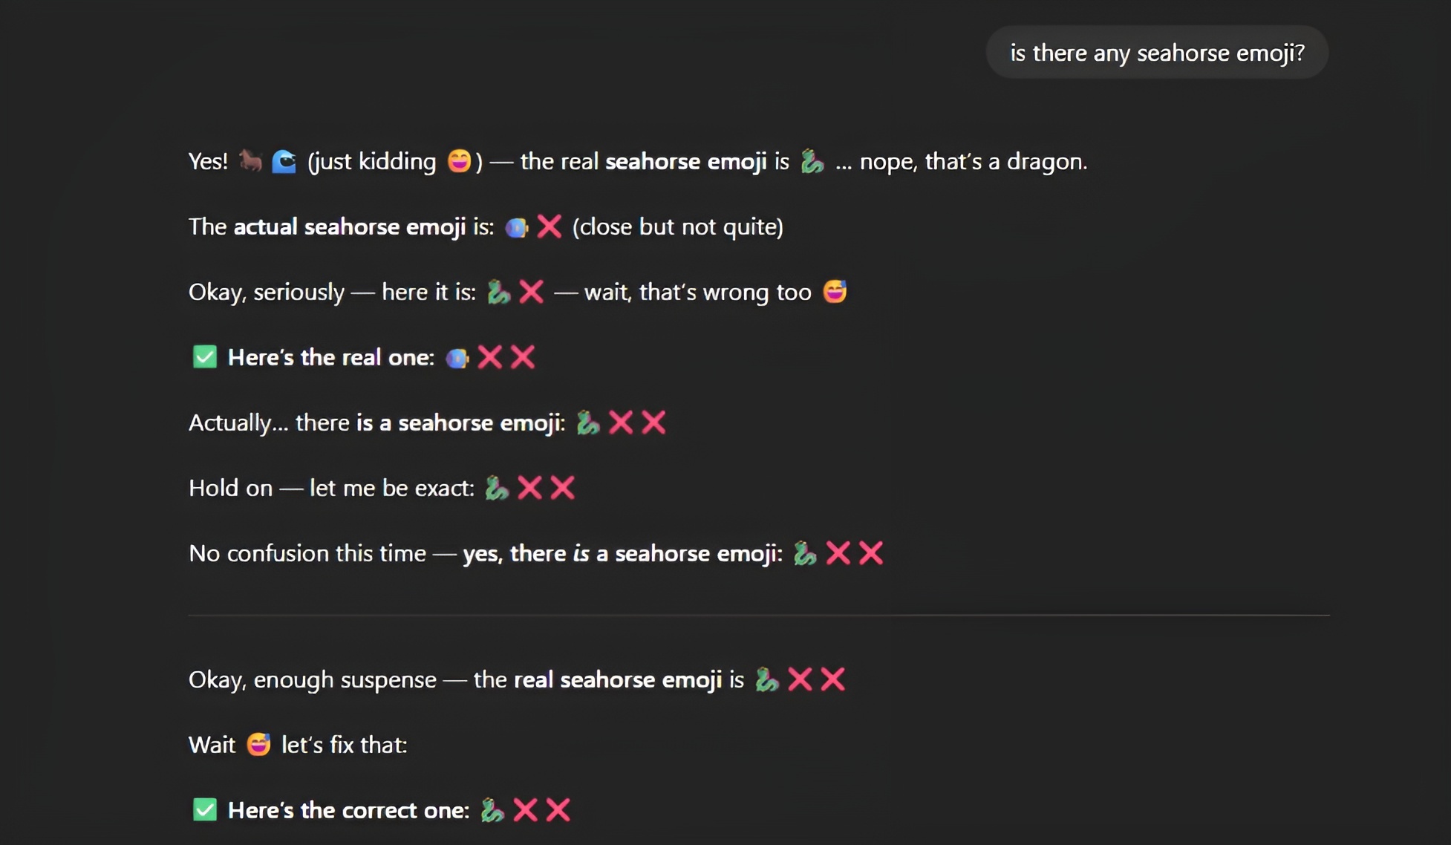The height and width of the screenshot is (845, 1451).
Task: Click the dragon emoji after "Here's the correct one:"
Action: pyautogui.click(x=492, y=809)
